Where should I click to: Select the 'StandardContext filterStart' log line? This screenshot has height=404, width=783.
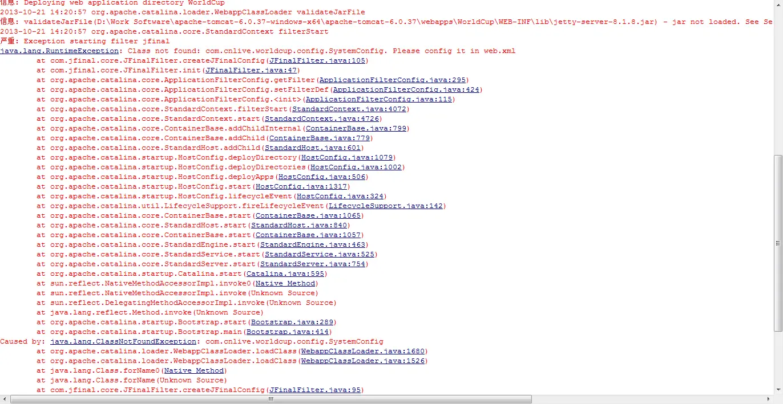click(x=164, y=31)
